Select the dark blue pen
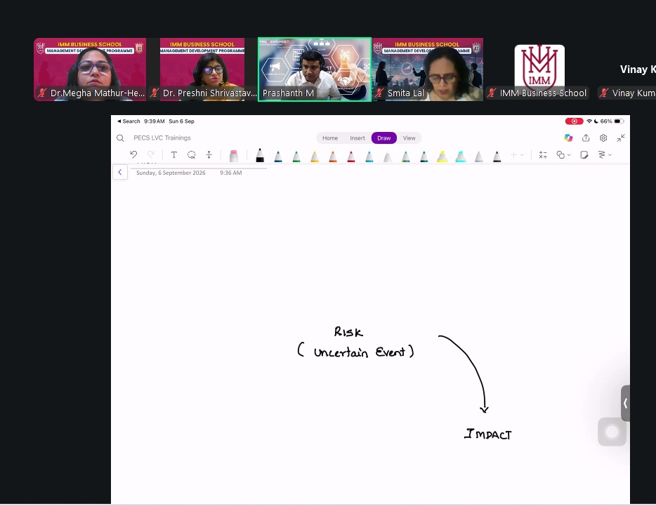This screenshot has width=656, height=506. (278, 157)
